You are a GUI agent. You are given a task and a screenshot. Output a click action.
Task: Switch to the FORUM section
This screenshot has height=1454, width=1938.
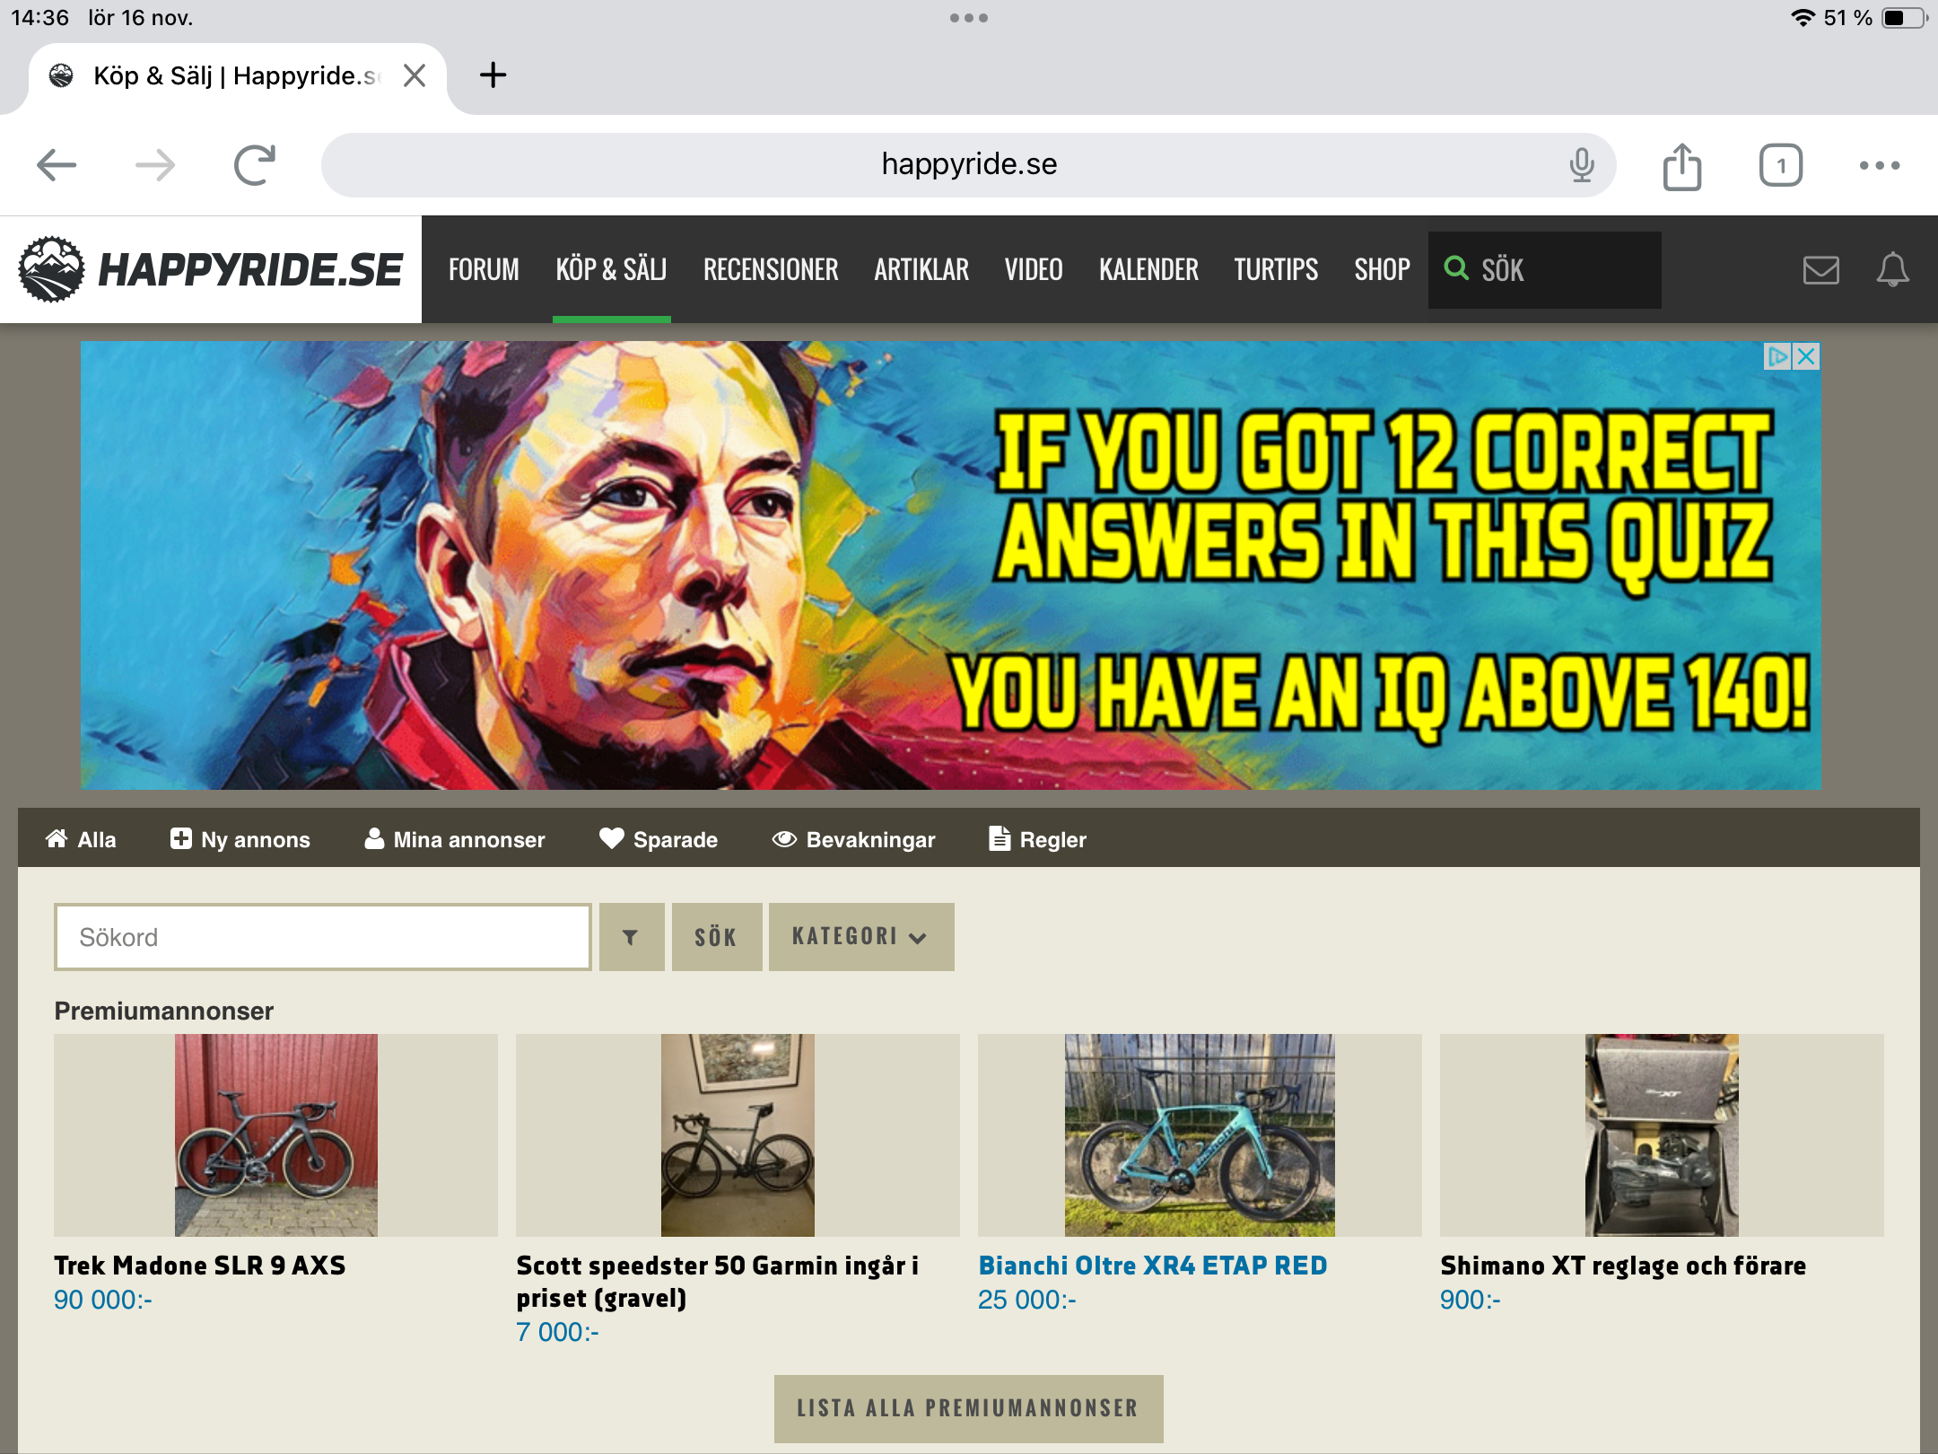[484, 269]
